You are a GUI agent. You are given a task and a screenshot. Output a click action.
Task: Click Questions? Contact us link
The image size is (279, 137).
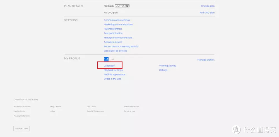click(26, 99)
